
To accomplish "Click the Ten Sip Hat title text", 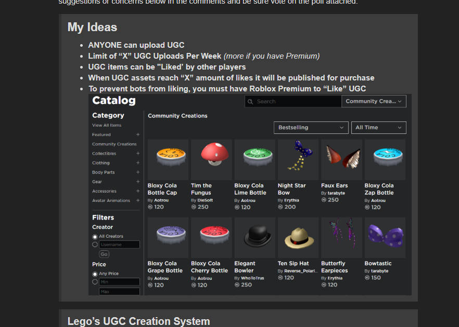I will tap(294, 263).
